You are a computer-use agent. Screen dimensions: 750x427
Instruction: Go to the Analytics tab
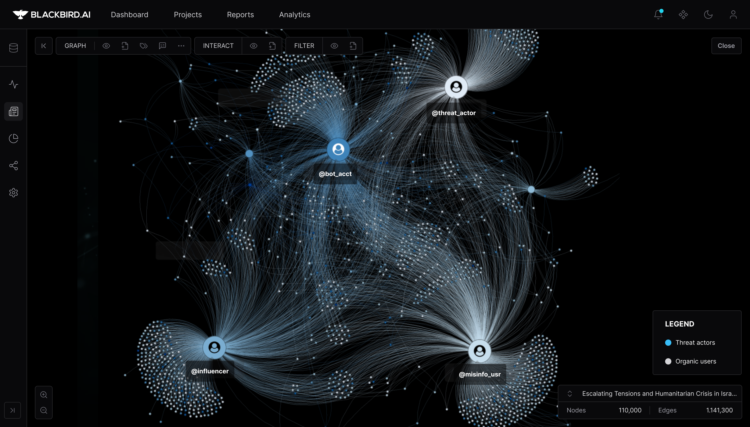pyautogui.click(x=295, y=15)
